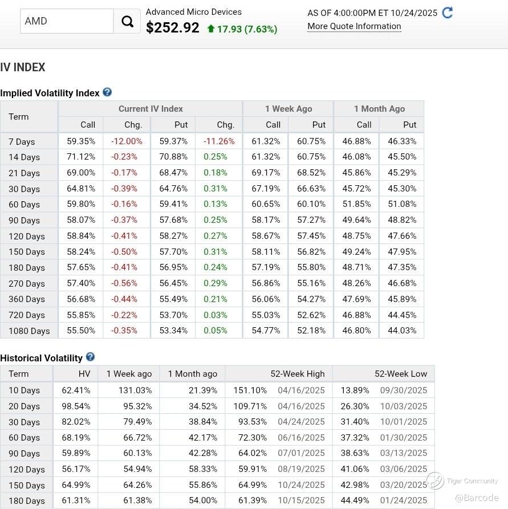Image resolution: width=508 pixels, height=509 pixels.
Task: Select the 1080 Days row label
Action: [x=29, y=331]
